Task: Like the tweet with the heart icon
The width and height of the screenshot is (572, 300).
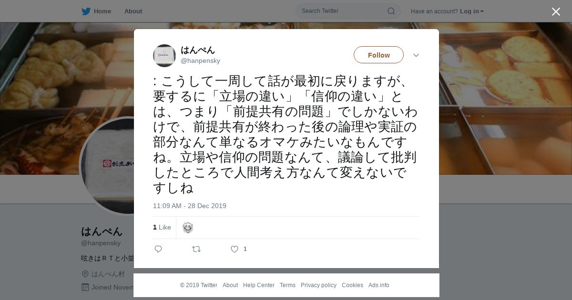Action: (235, 249)
